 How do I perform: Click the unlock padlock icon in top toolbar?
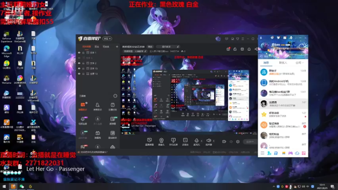coord(235,49)
